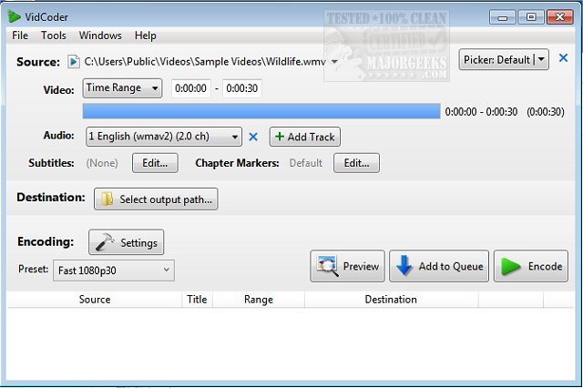The image size is (583, 388).
Task: Start encoding with the Encode button
Action: tap(531, 266)
